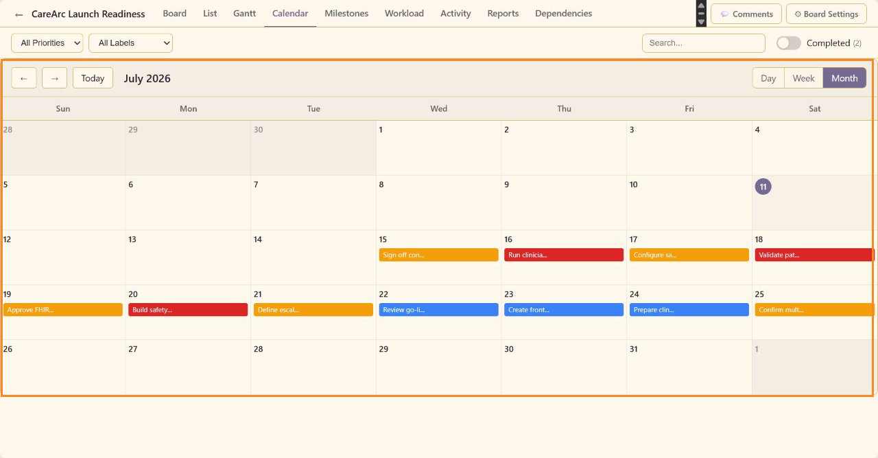Click the July 2026 heading
The width and height of the screenshot is (878, 458).
(x=147, y=78)
